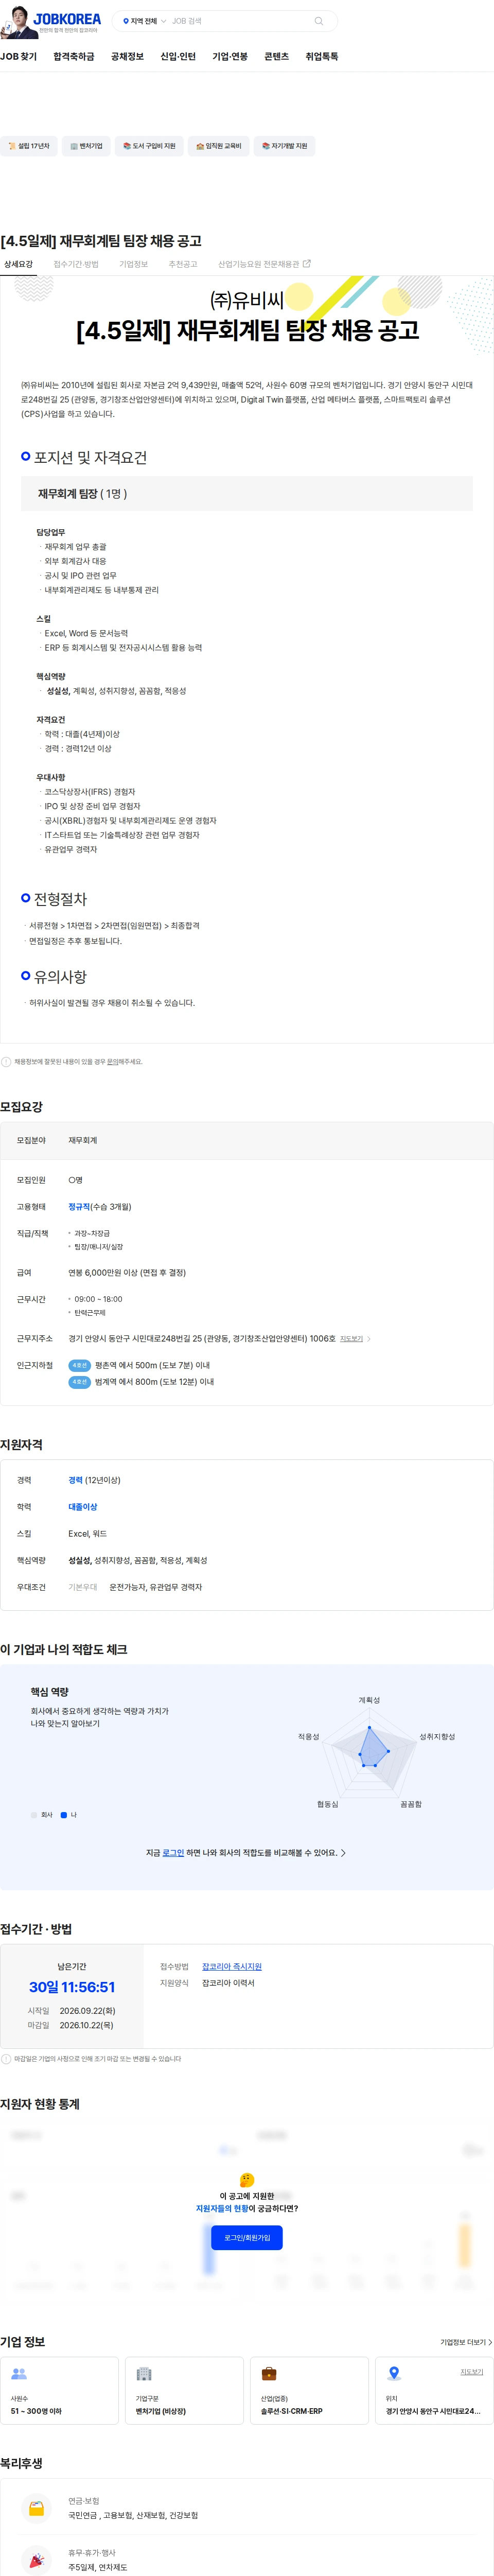
Task: Open the 공채정보 menu
Action: pyautogui.click(x=127, y=57)
